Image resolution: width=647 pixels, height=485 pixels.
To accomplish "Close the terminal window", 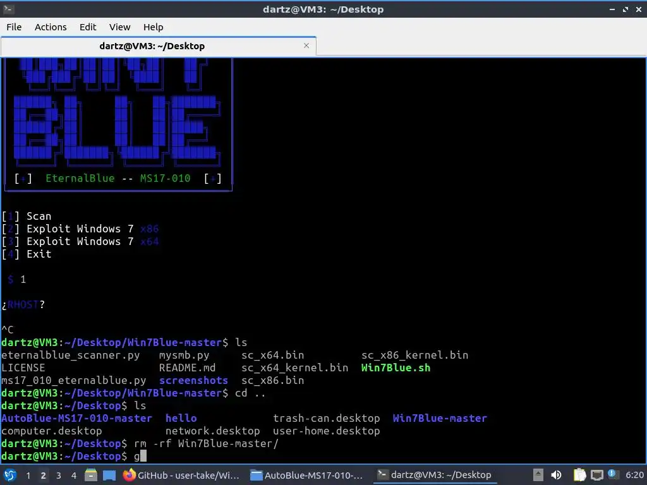I will click(639, 9).
